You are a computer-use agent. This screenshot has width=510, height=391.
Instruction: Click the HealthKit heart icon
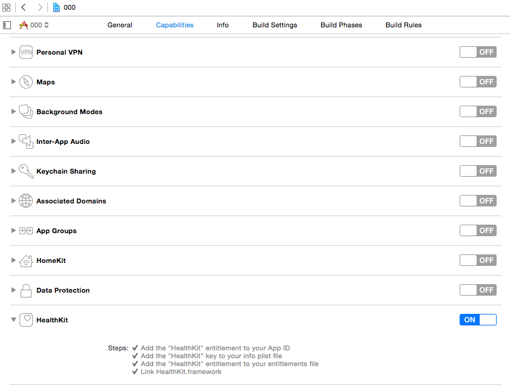(x=25, y=319)
